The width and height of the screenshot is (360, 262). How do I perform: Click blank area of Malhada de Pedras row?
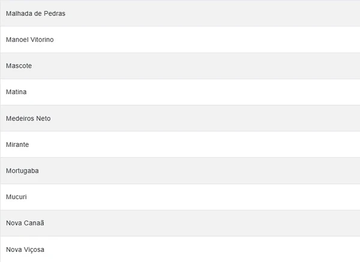(210, 13)
